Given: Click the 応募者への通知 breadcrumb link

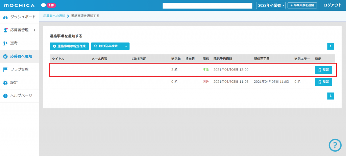Looking at the screenshot, I should pyautogui.click(x=54, y=16).
